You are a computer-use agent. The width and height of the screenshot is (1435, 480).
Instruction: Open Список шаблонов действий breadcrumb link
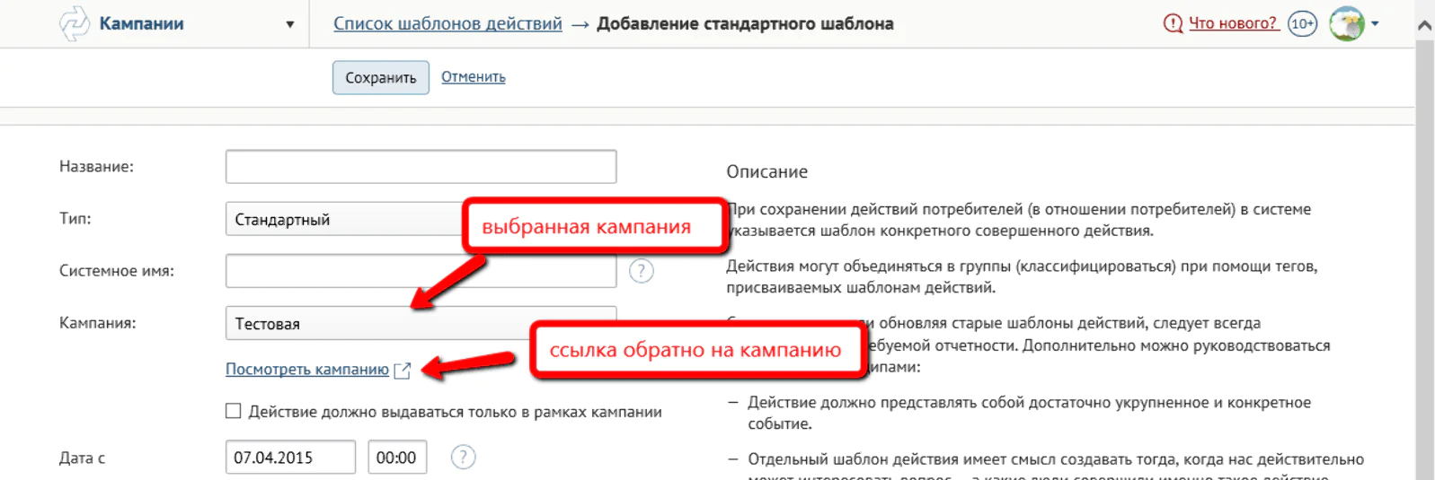[x=447, y=24]
